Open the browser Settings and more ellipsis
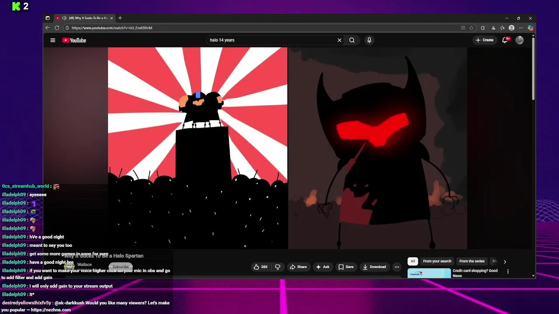Screen dimensions: 559x314 coord(521,28)
